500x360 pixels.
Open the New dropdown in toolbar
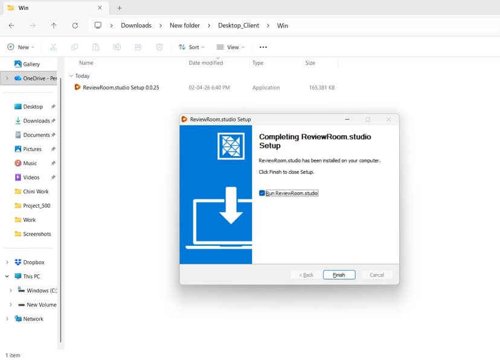click(21, 47)
